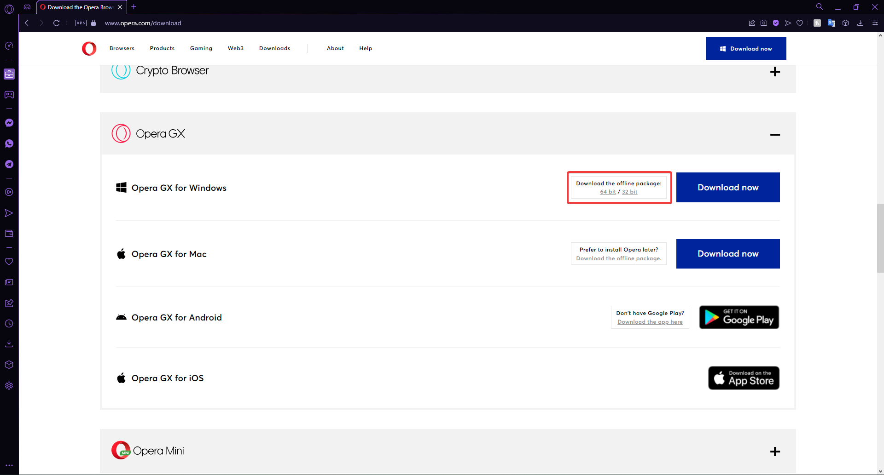The height and width of the screenshot is (475, 884).
Task: Open Easy Setup sliders icon
Action: tap(875, 23)
